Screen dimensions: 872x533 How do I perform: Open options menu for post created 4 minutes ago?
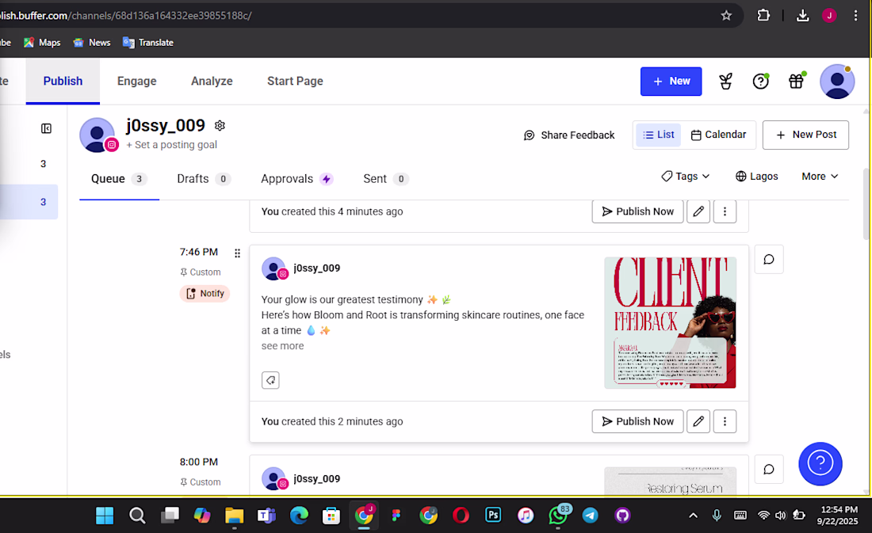click(x=725, y=211)
